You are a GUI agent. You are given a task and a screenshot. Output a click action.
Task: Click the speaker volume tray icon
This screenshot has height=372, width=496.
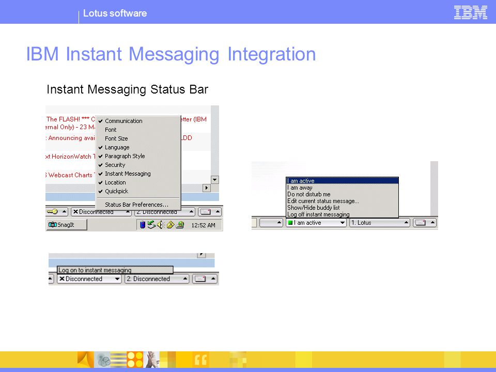click(x=161, y=225)
